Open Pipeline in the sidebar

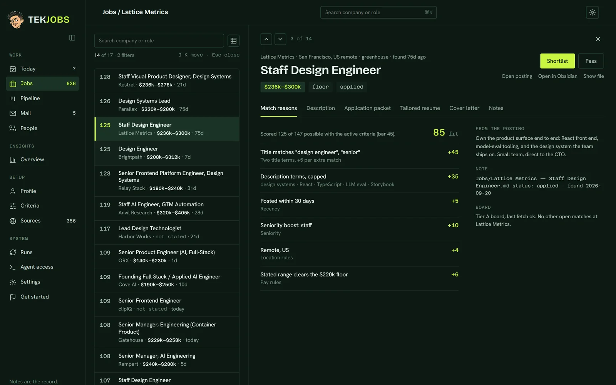(x=42, y=99)
